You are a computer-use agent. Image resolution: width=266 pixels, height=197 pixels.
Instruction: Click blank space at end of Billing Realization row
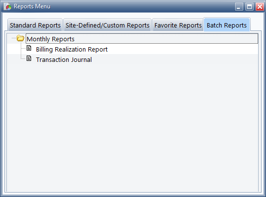tap(183, 49)
